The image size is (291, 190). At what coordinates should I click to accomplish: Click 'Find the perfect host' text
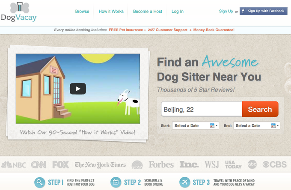[x=80, y=182]
